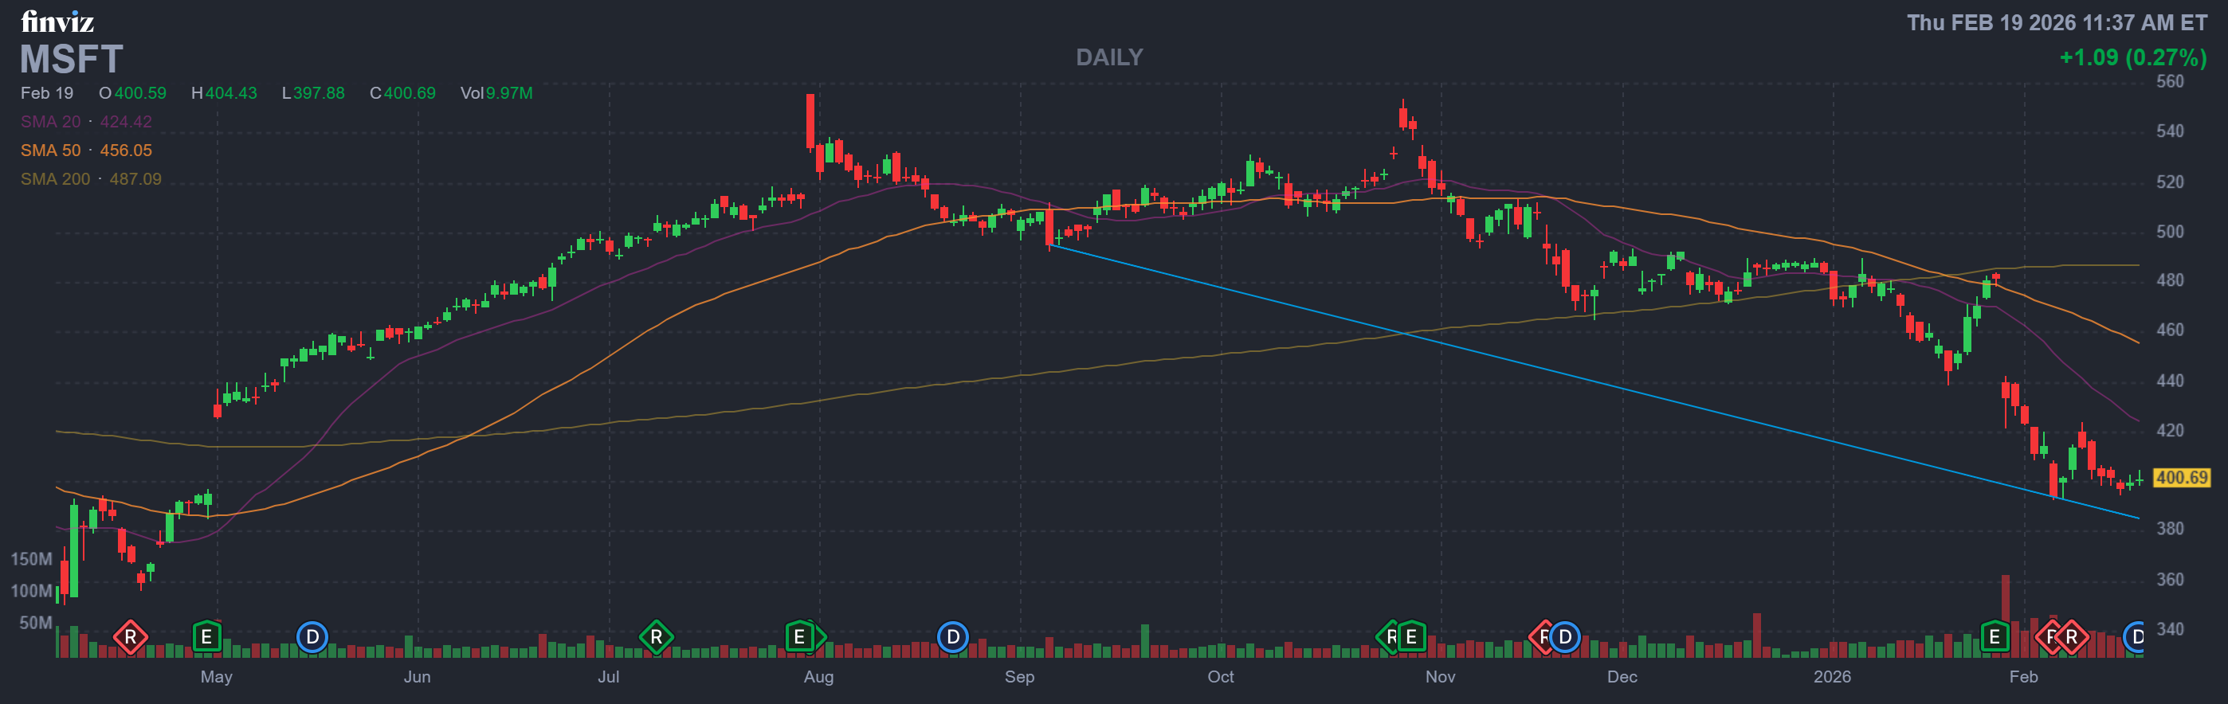Select the blue D dividend marker in May
This screenshot has height=704, width=2228.
(312, 637)
